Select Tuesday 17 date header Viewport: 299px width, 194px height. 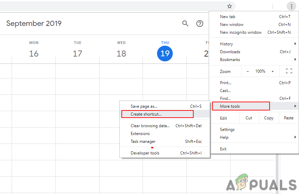[77, 54]
